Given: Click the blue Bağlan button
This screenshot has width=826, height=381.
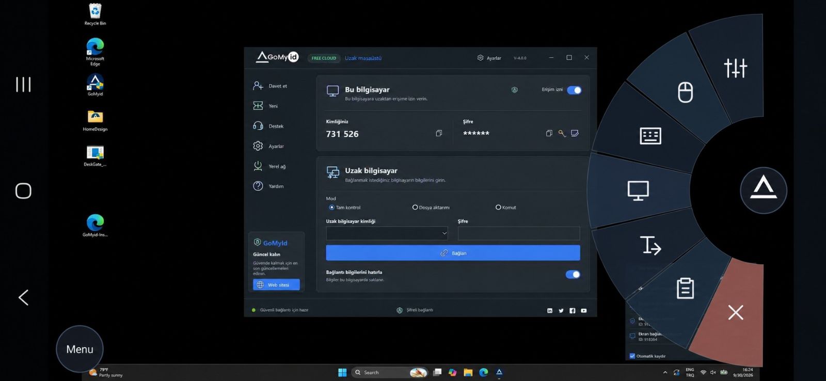Looking at the screenshot, I should pos(453,253).
